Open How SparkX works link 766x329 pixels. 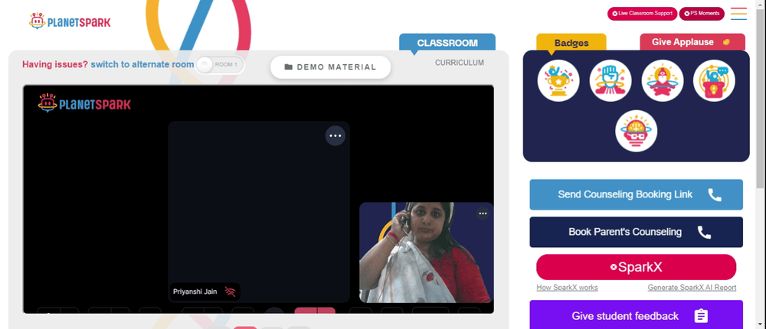567,288
